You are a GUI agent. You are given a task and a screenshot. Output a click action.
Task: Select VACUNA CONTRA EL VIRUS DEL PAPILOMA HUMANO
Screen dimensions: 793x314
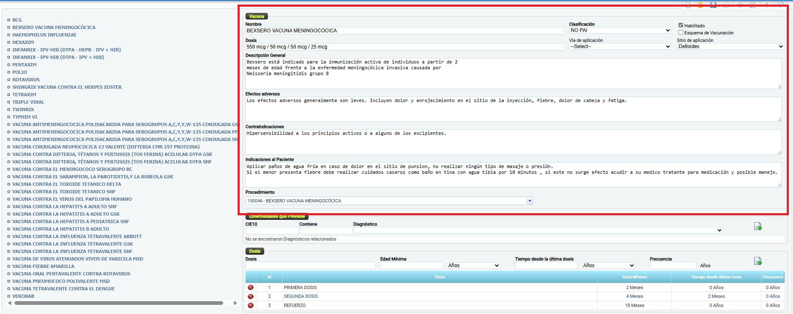point(72,199)
